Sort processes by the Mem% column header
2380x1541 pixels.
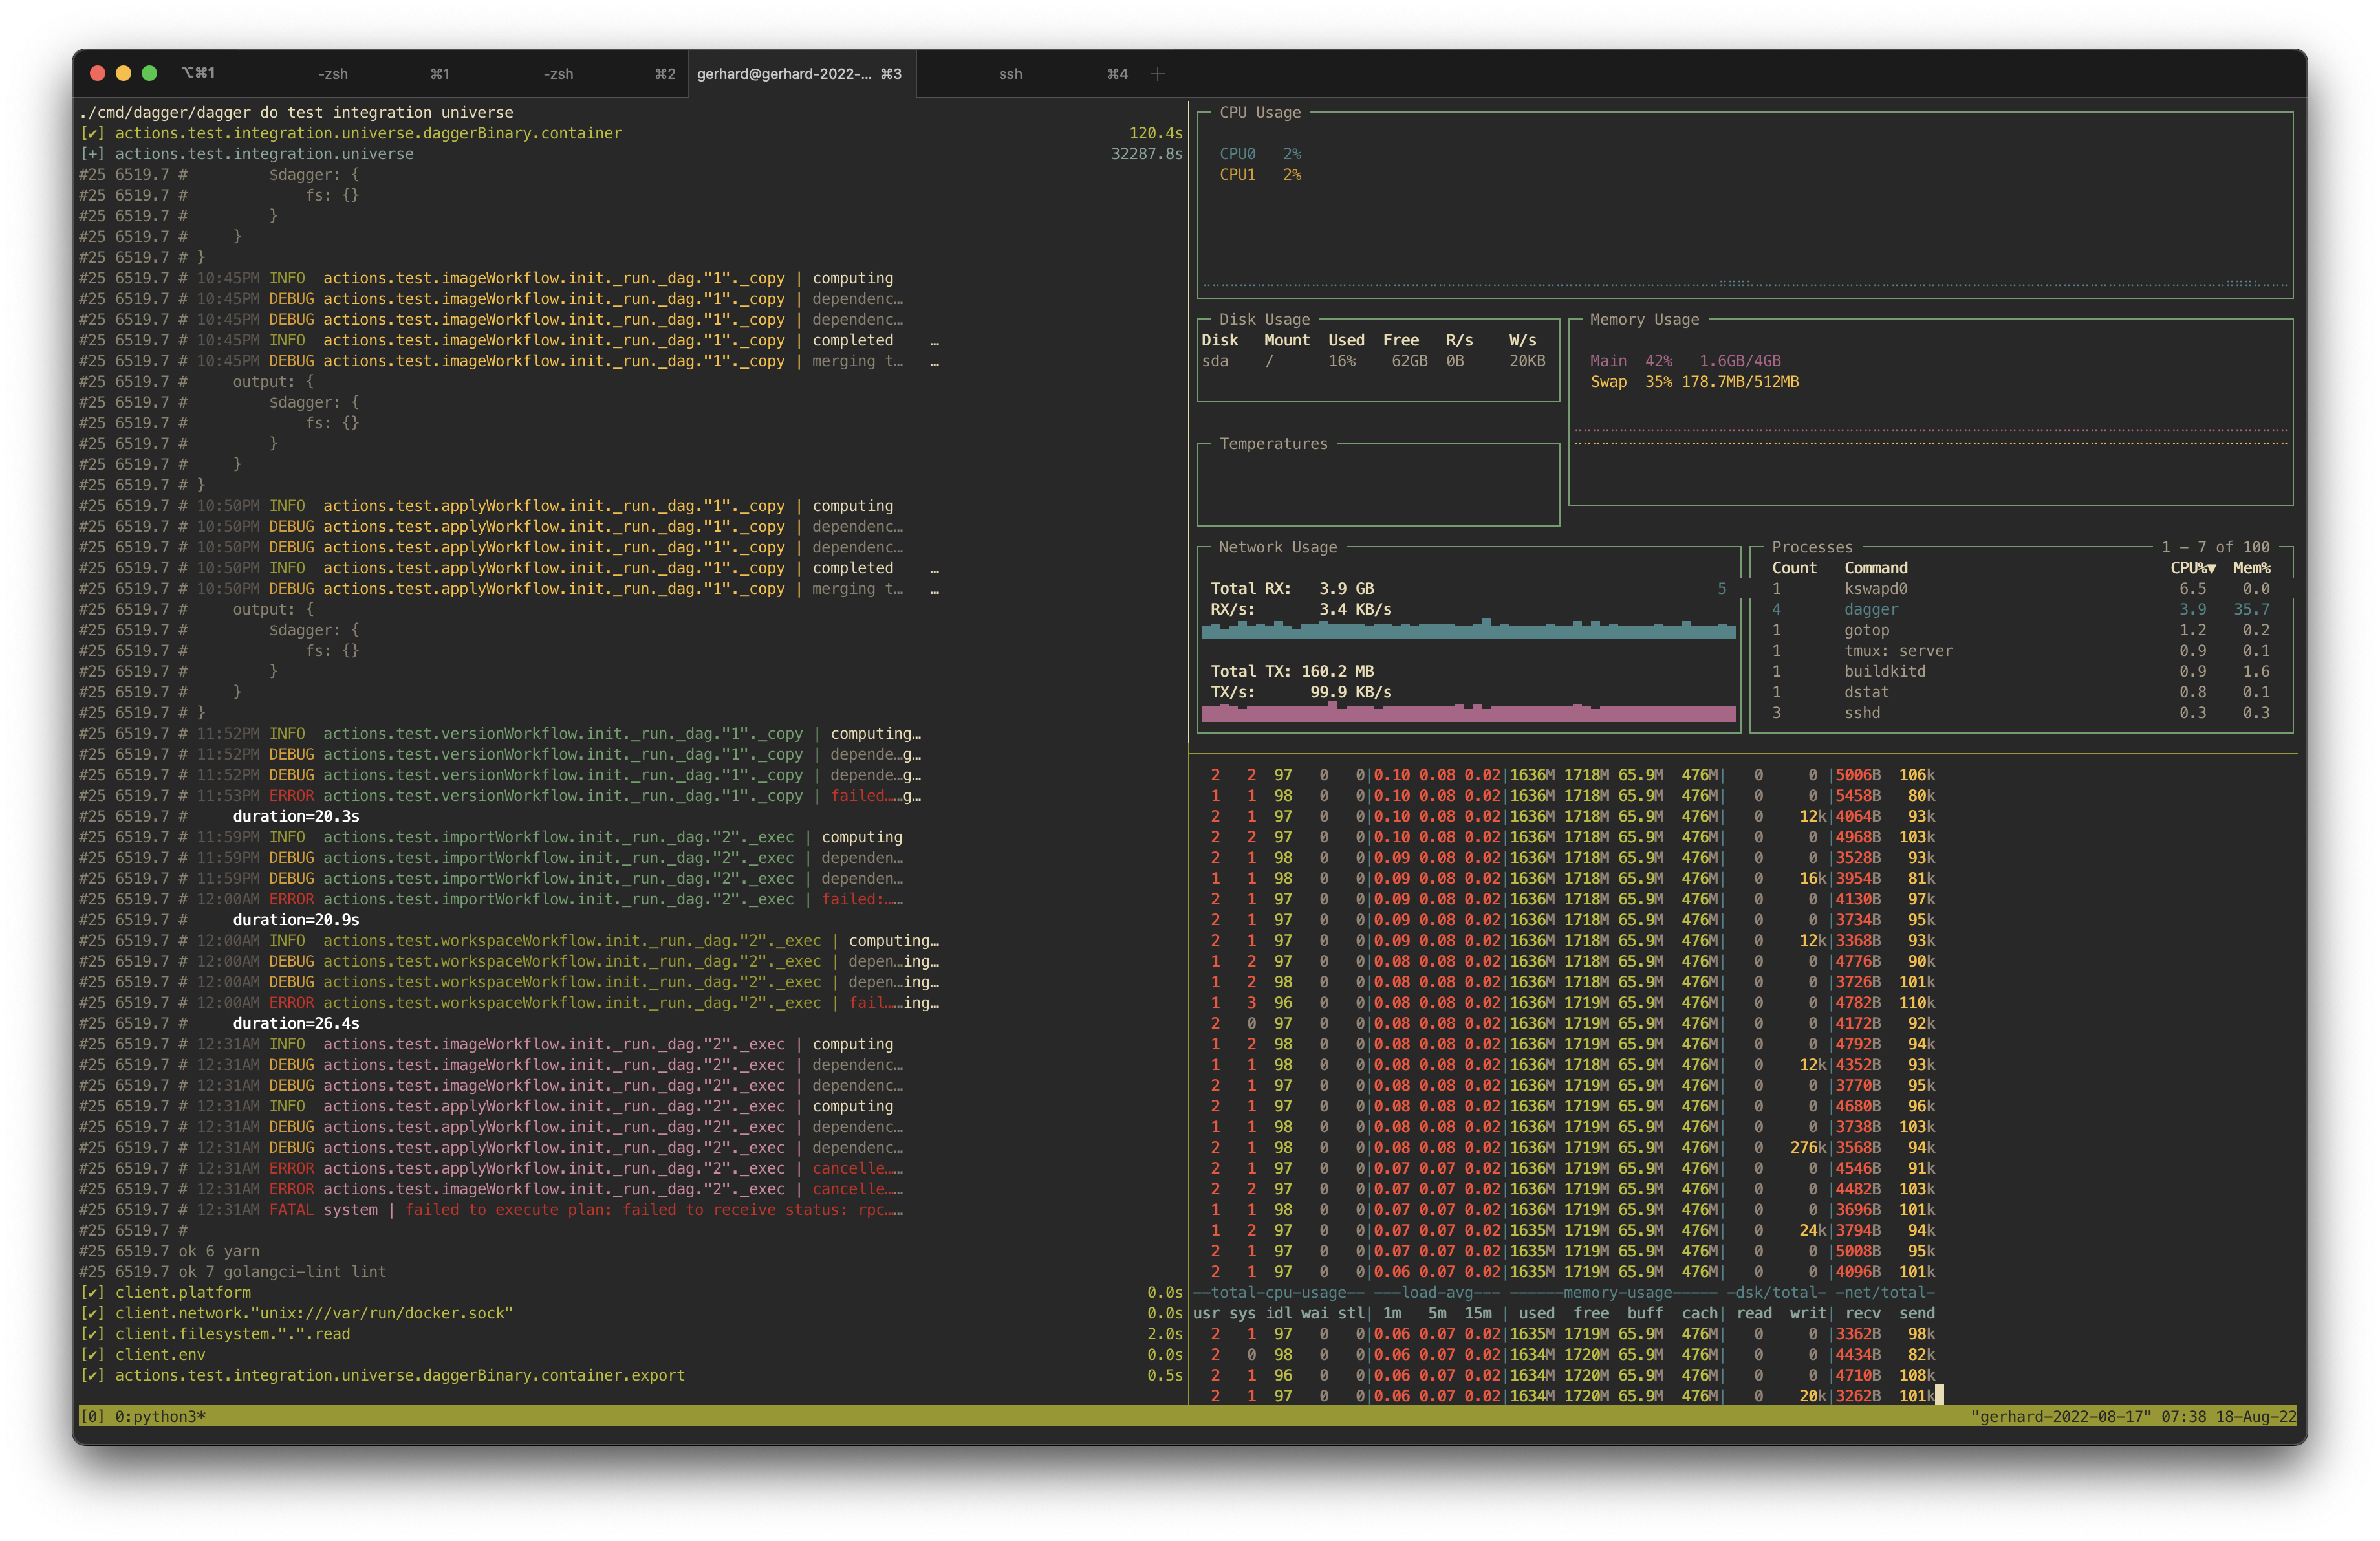coord(2252,568)
